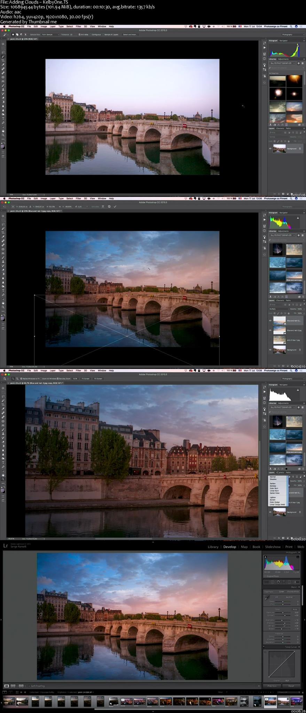Switch to the Channels tab in the 00:04:16 frame
306x713 pixels.
pos(280,300)
